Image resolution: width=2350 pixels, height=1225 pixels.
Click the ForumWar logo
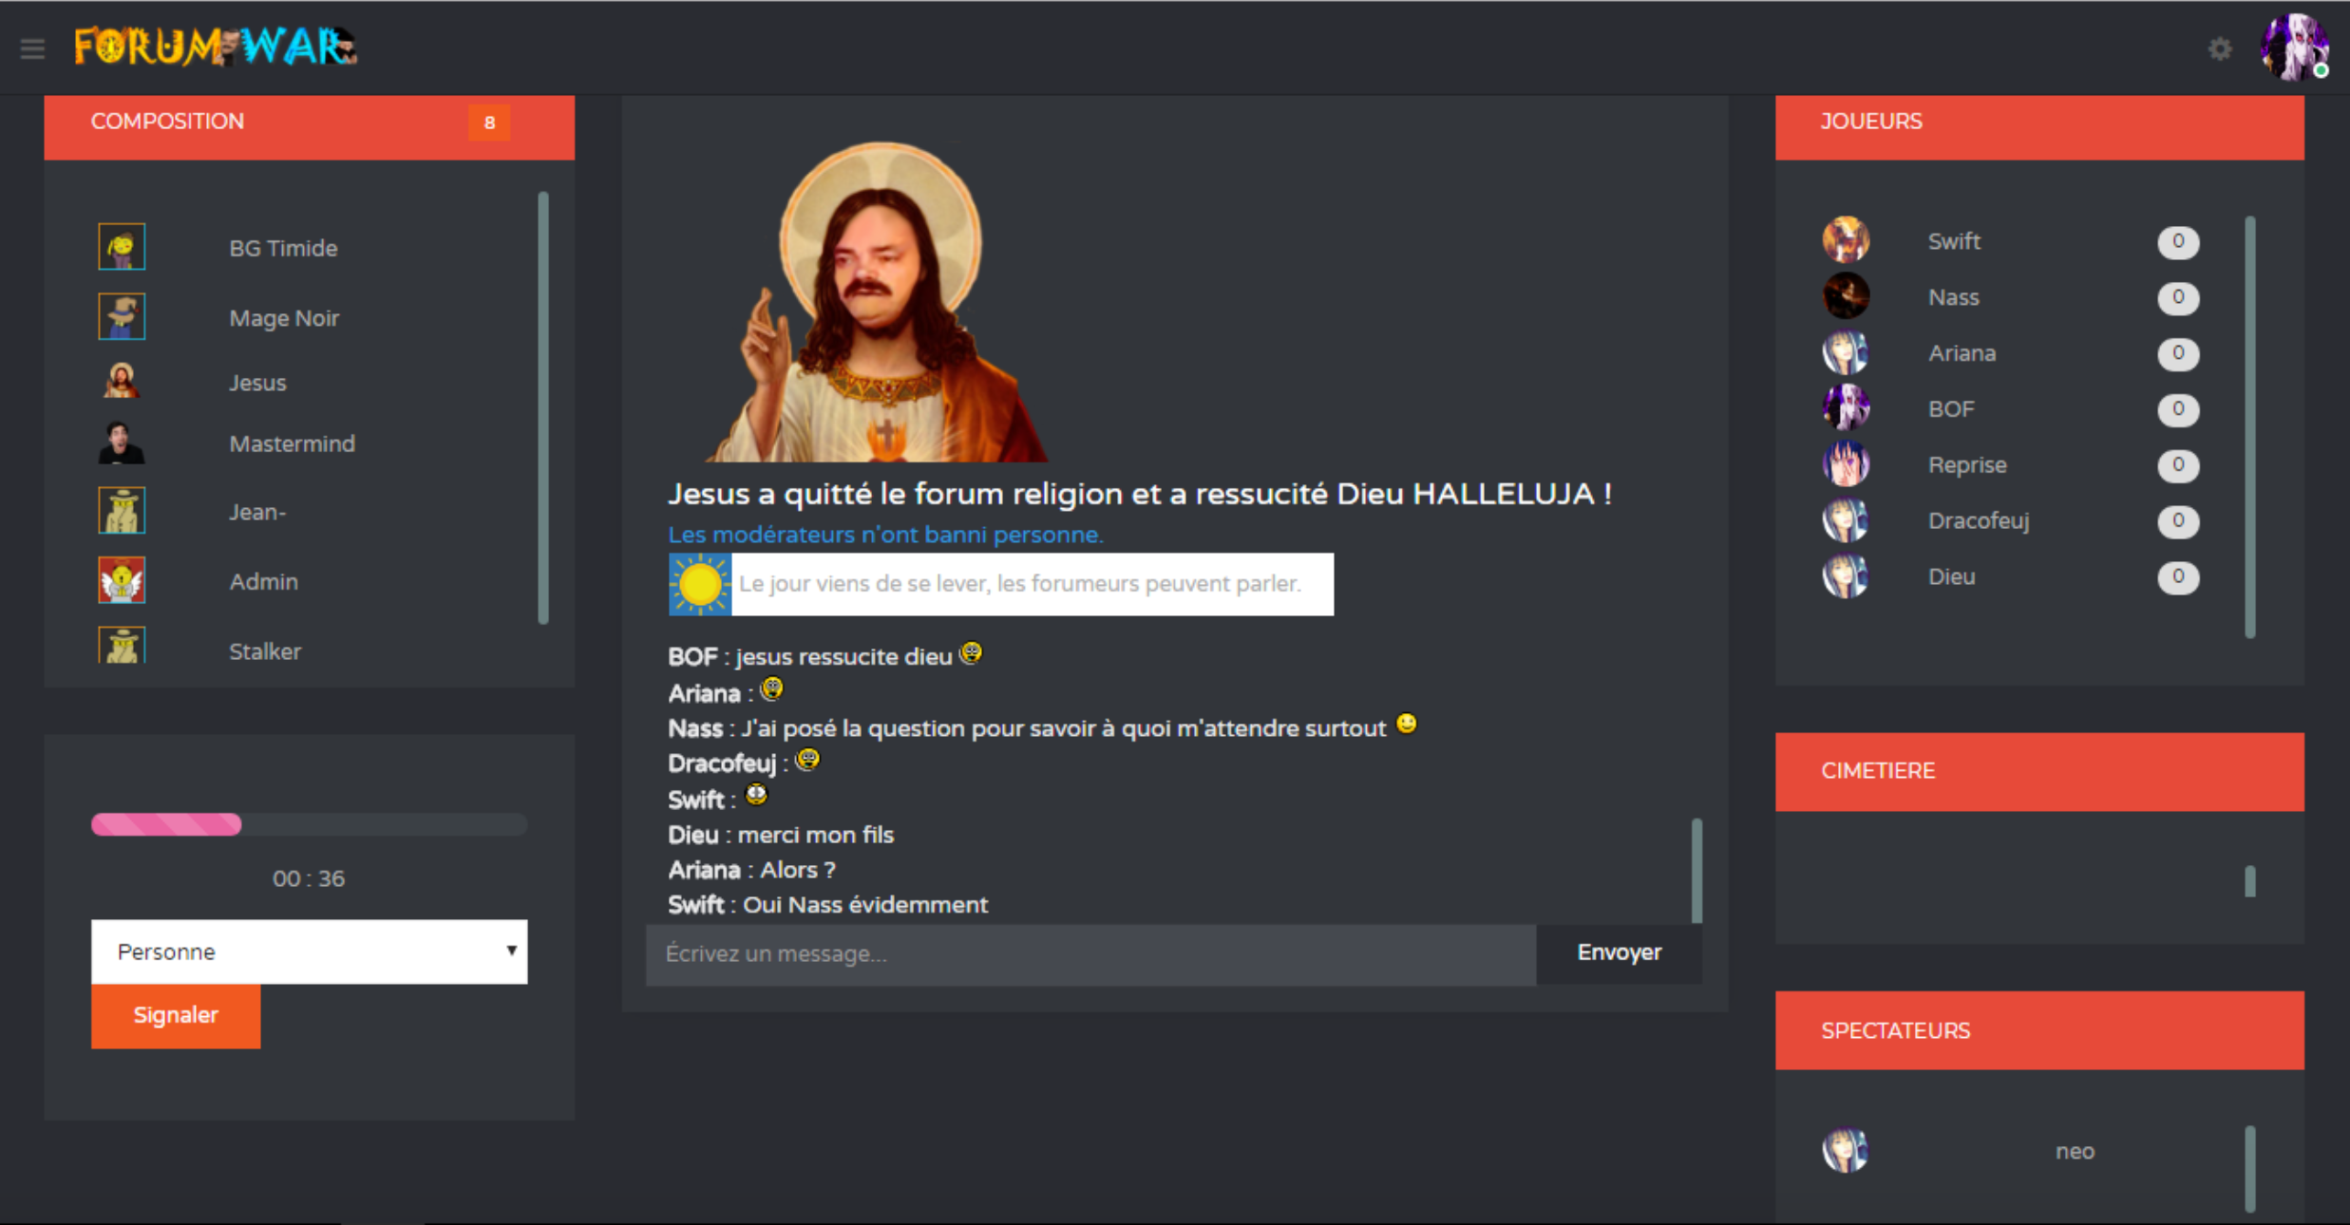216,47
